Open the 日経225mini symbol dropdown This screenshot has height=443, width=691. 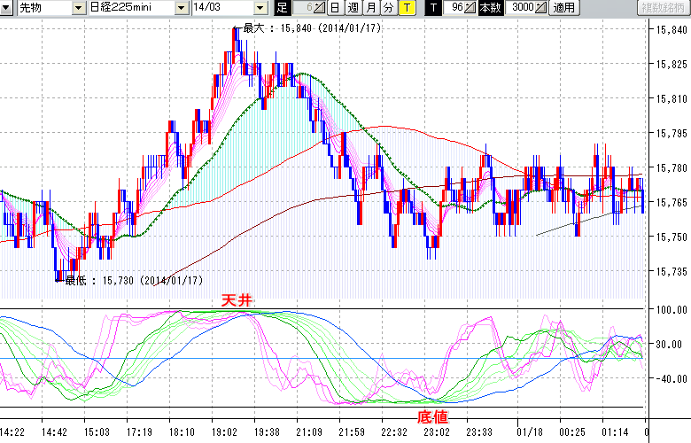[x=182, y=8]
